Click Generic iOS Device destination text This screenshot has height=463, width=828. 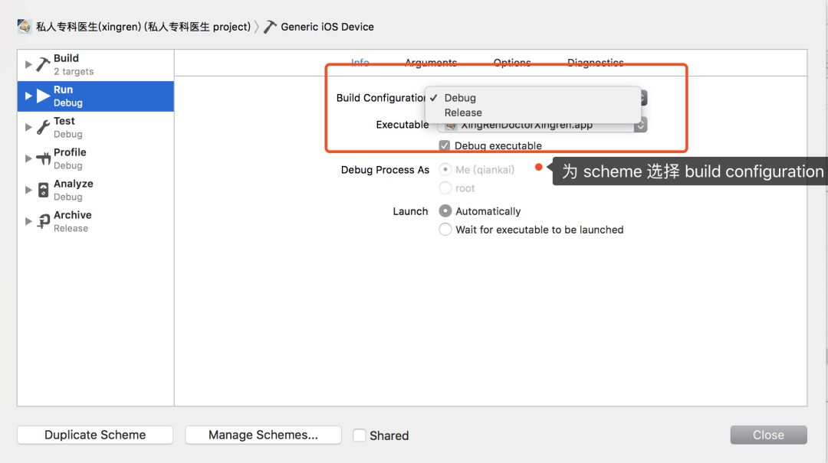point(327,27)
